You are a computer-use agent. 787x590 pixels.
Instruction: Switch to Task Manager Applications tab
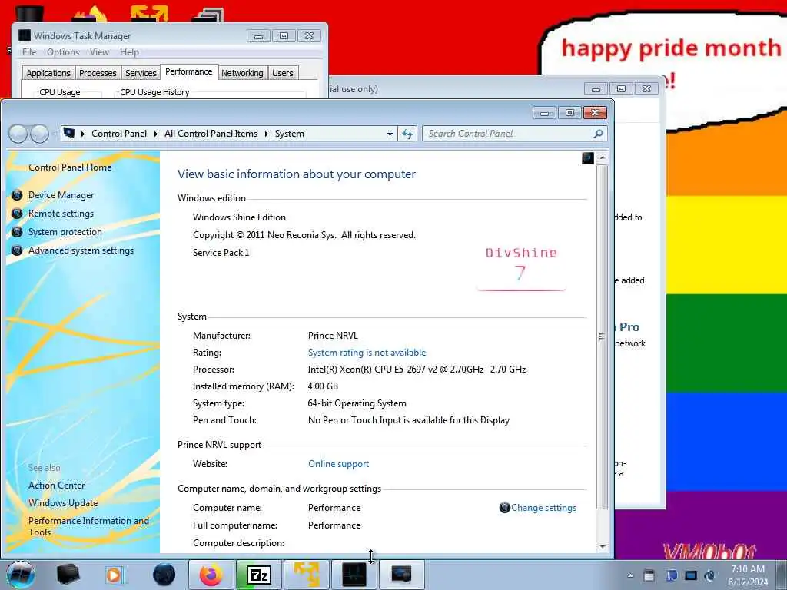(x=48, y=73)
